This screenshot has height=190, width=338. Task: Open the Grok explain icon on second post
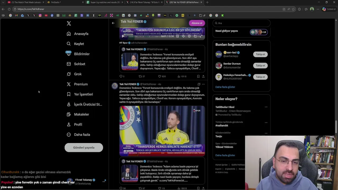pos(199,84)
